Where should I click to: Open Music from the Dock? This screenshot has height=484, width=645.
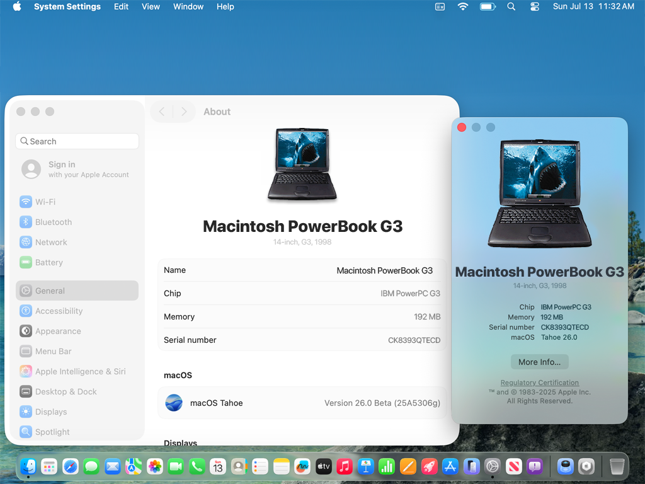tap(345, 466)
